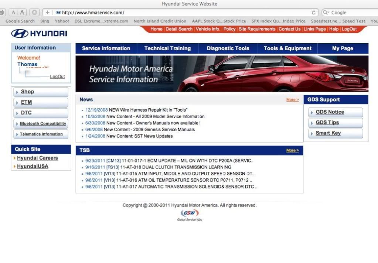Click the red Sonata banner image
This screenshot has width=378, height=263.
click(222, 74)
